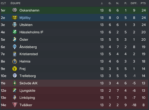Sort table by the PTS column header
149x110 pixels.
point(143,3)
